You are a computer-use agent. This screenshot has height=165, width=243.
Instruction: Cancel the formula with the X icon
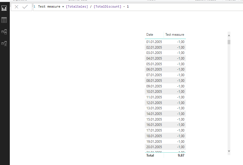(17, 7)
